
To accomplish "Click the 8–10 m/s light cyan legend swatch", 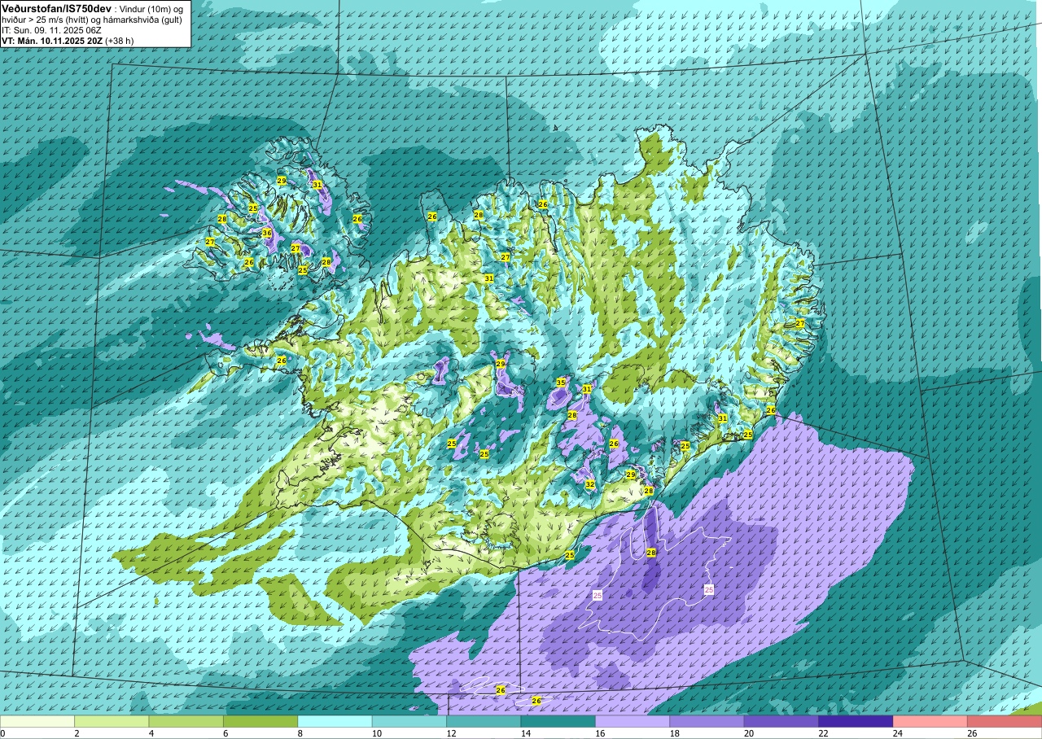I will tap(335, 721).
